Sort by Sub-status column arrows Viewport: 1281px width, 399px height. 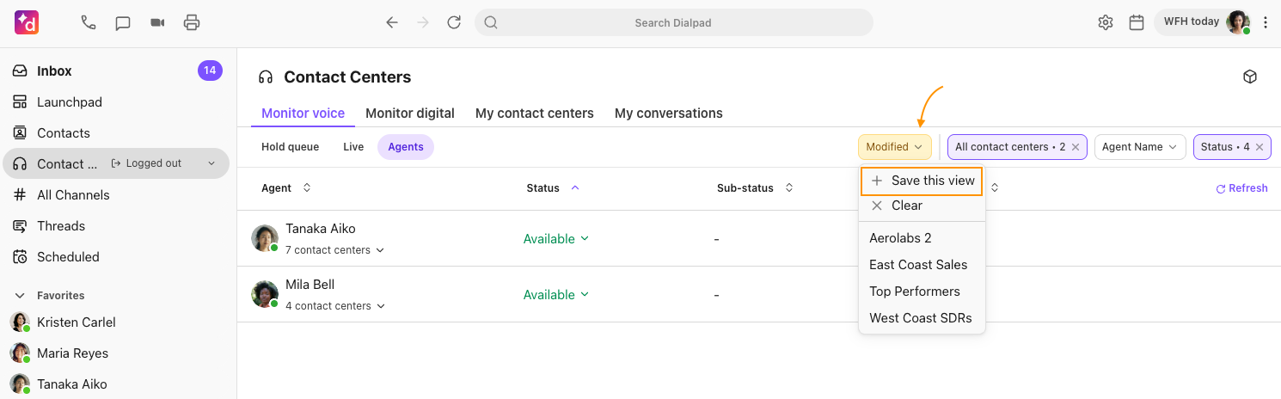789,187
